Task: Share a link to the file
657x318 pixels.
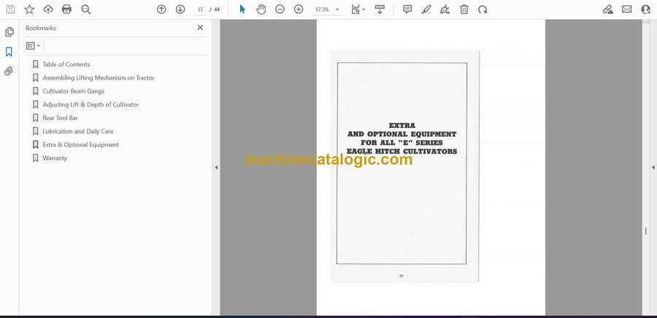Action: [x=608, y=10]
